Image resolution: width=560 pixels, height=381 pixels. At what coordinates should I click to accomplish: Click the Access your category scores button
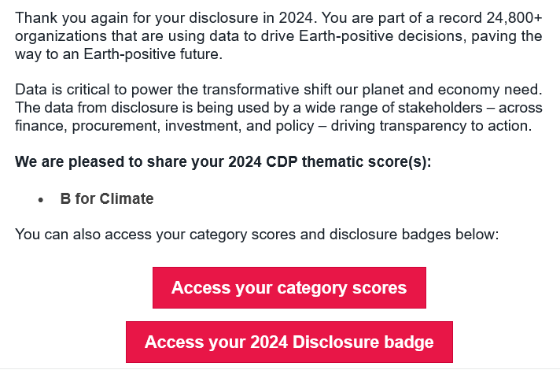pyautogui.click(x=289, y=287)
